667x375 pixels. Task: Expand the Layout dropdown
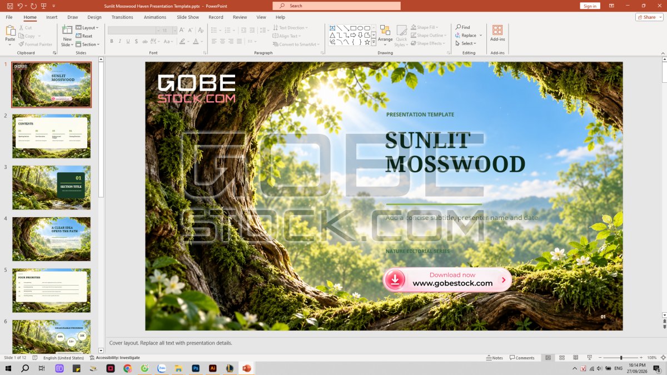pyautogui.click(x=87, y=28)
